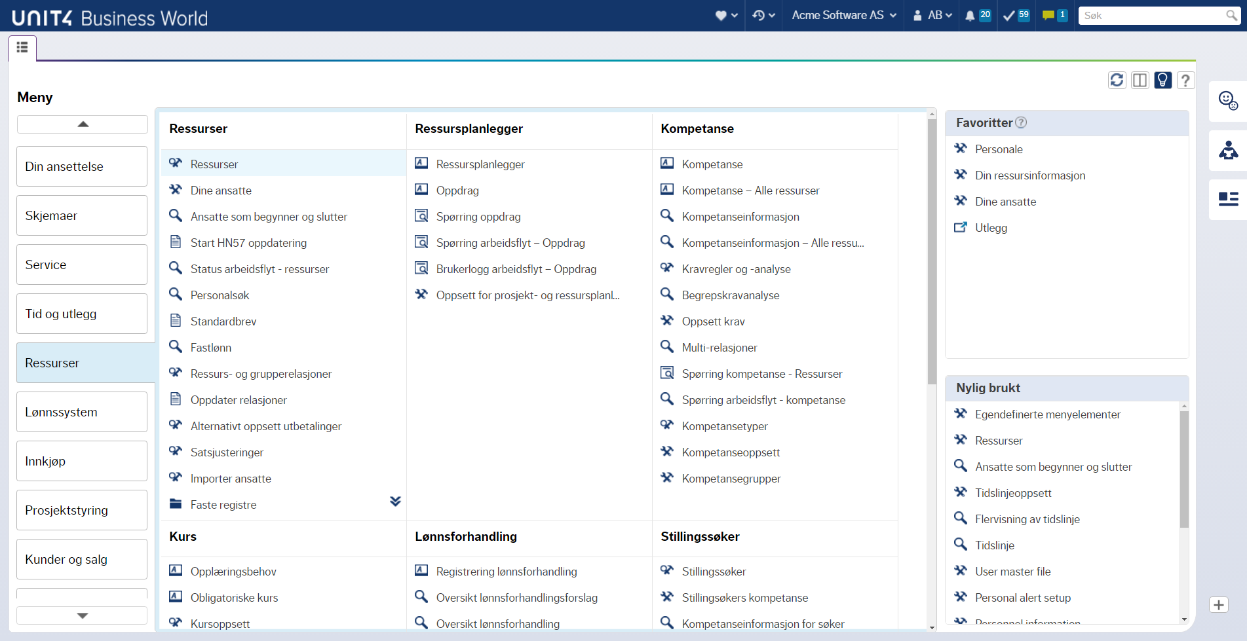The width and height of the screenshot is (1247, 641).
Task: Click icon beside Kravregler og -analyse
Action: tap(667, 268)
